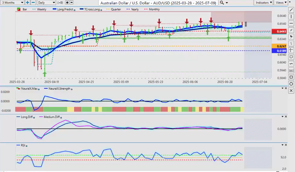Open the Views menu
This screenshot has height=172, width=295.
tap(281, 3)
